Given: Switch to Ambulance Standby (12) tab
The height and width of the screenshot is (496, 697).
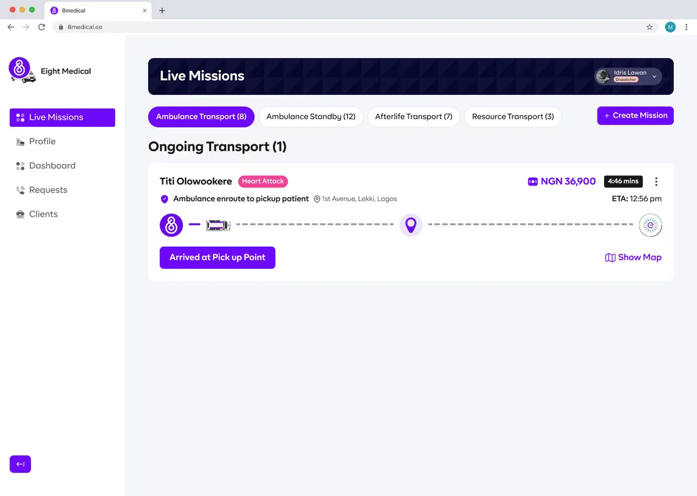Looking at the screenshot, I should click(x=311, y=117).
